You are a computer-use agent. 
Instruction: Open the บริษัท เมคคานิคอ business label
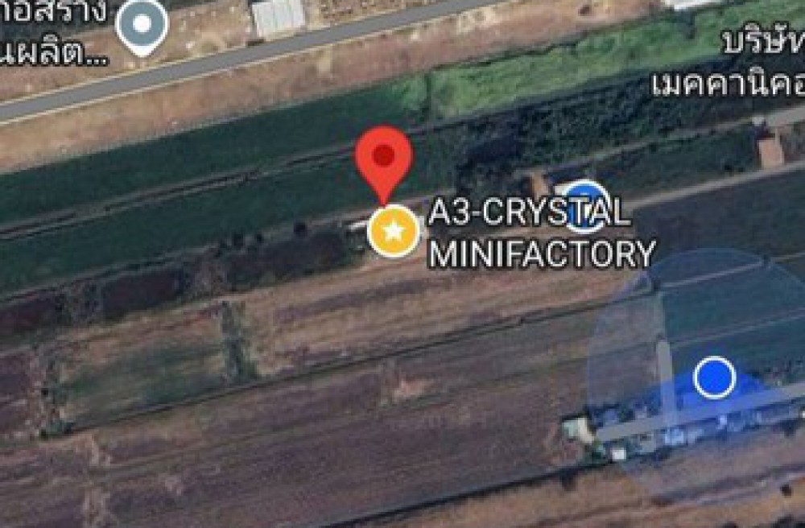tap(729, 64)
